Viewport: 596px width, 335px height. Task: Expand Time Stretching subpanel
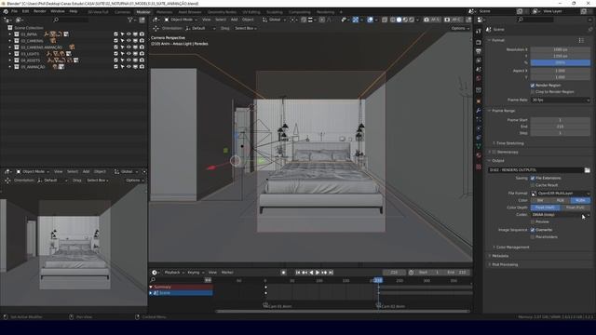point(509,143)
